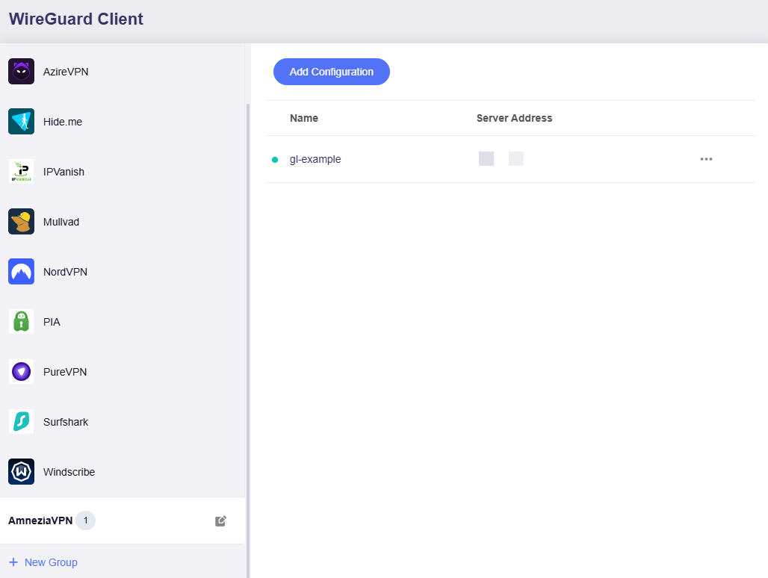768x578 pixels.
Task: Click the Windscribe logo icon
Action: (x=21, y=472)
